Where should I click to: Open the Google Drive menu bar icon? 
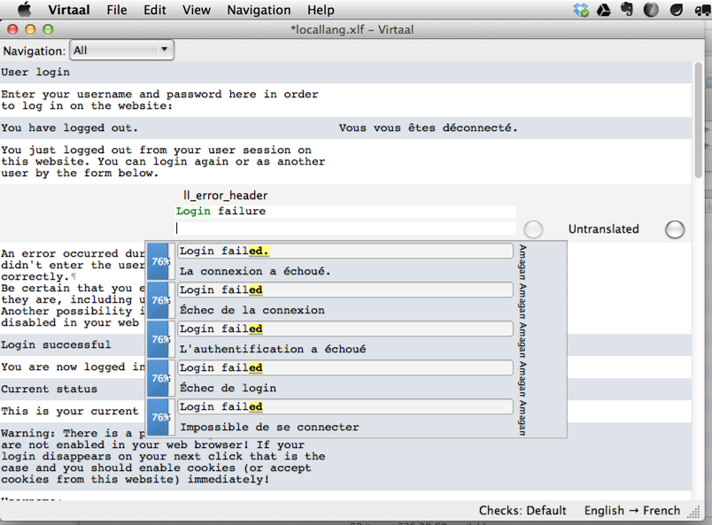point(604,10)
